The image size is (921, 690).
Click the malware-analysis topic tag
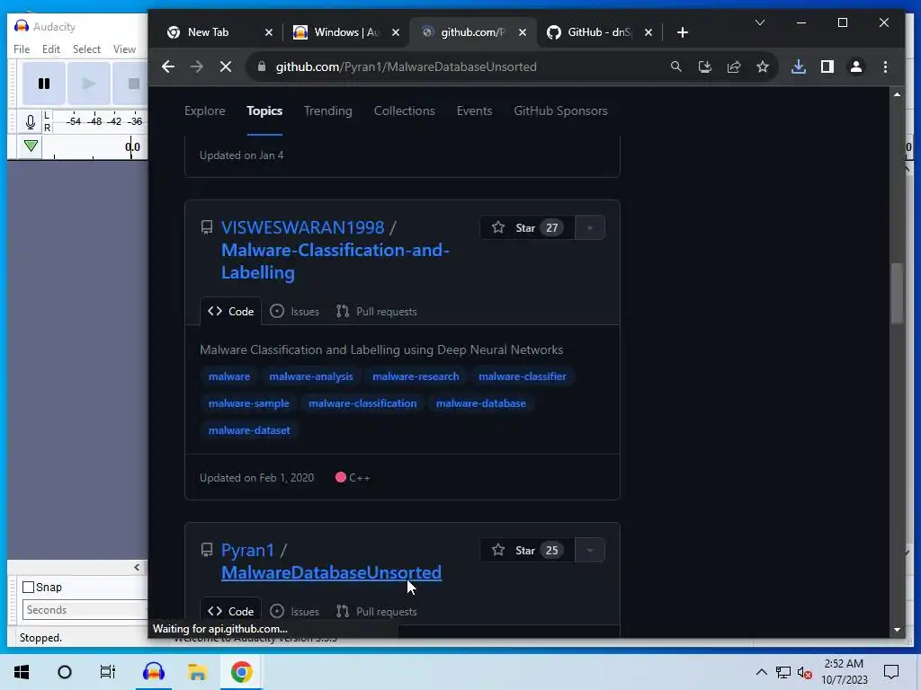click(x=310, y=376)
